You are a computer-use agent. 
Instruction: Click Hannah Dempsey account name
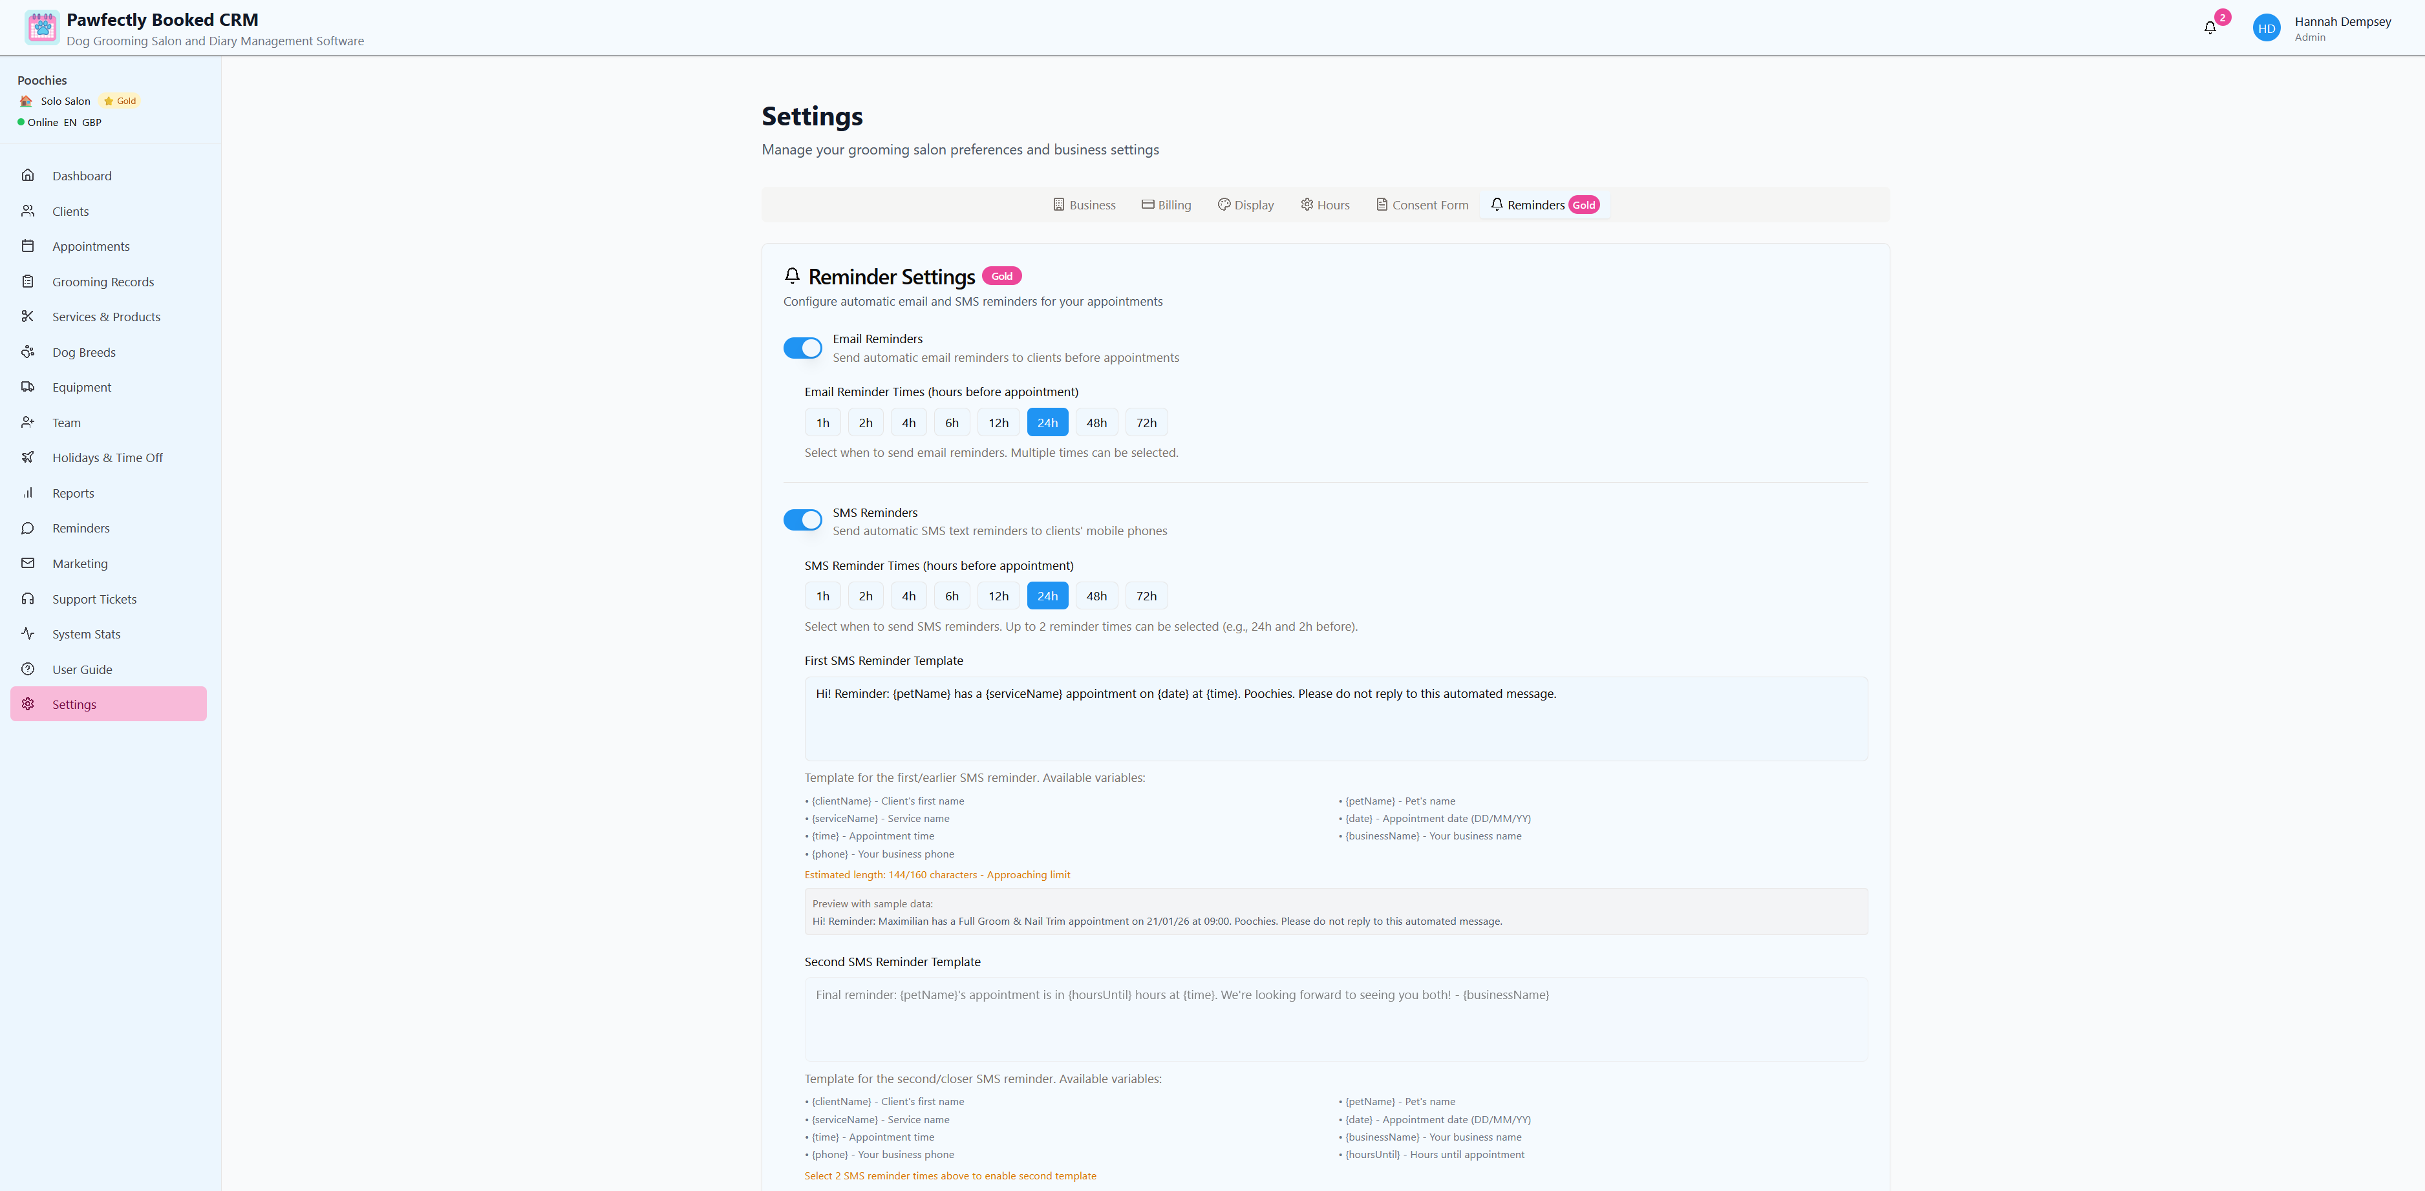[2342, 21]
